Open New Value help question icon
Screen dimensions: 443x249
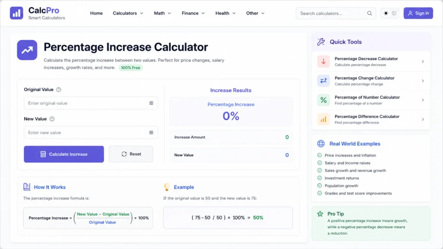52,119
